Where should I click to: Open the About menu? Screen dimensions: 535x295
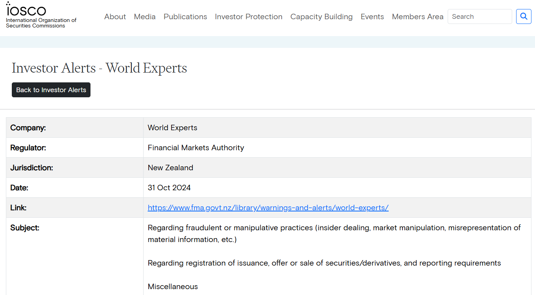pos(115,16)
